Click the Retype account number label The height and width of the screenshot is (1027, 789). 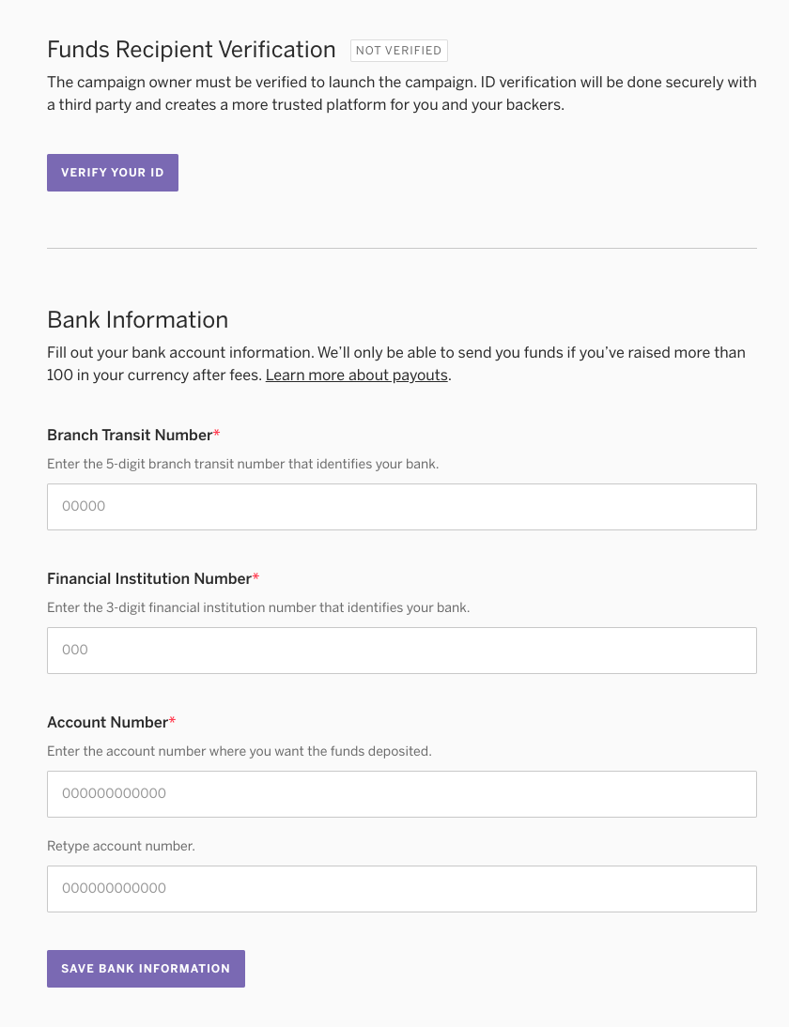[x=121, y=846]
